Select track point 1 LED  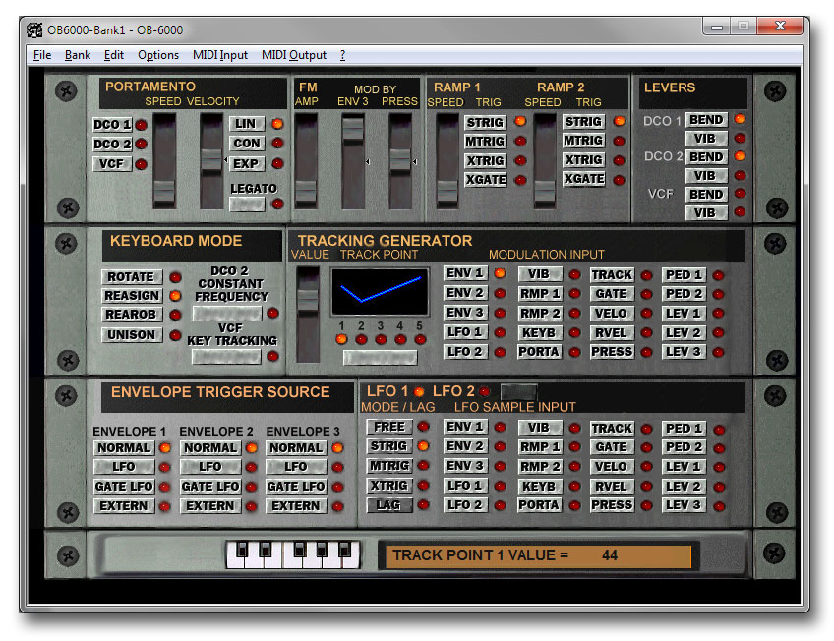tap(341, 339)
